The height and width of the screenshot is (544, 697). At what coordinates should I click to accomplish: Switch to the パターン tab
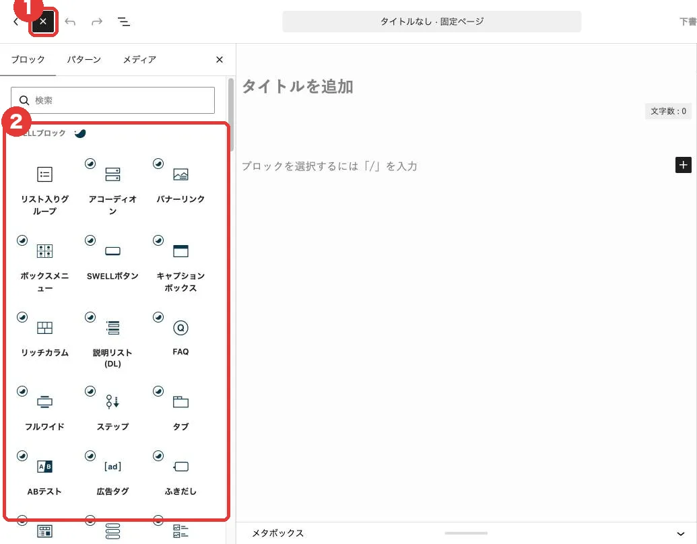[84, 59]
